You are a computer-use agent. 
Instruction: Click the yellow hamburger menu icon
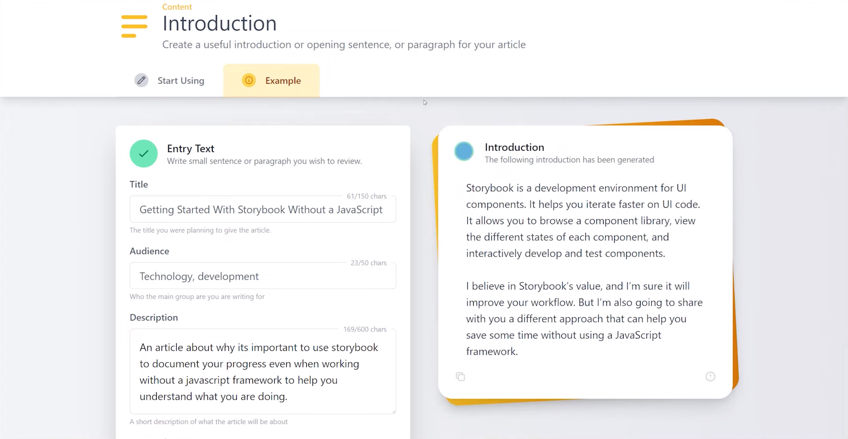click(x=134, y=26)
